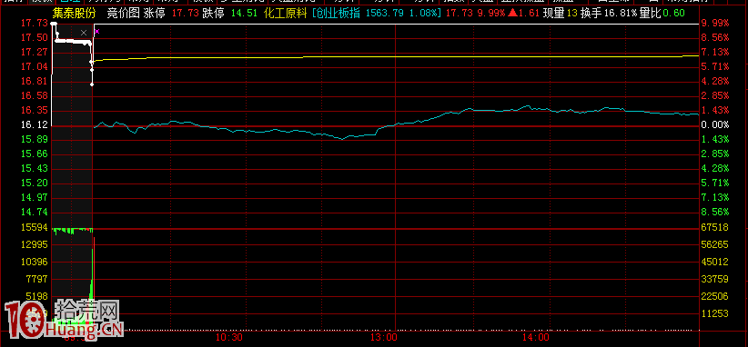
Task: Click the green 14.74 price axis label
Action: click(x=35, y=212)
